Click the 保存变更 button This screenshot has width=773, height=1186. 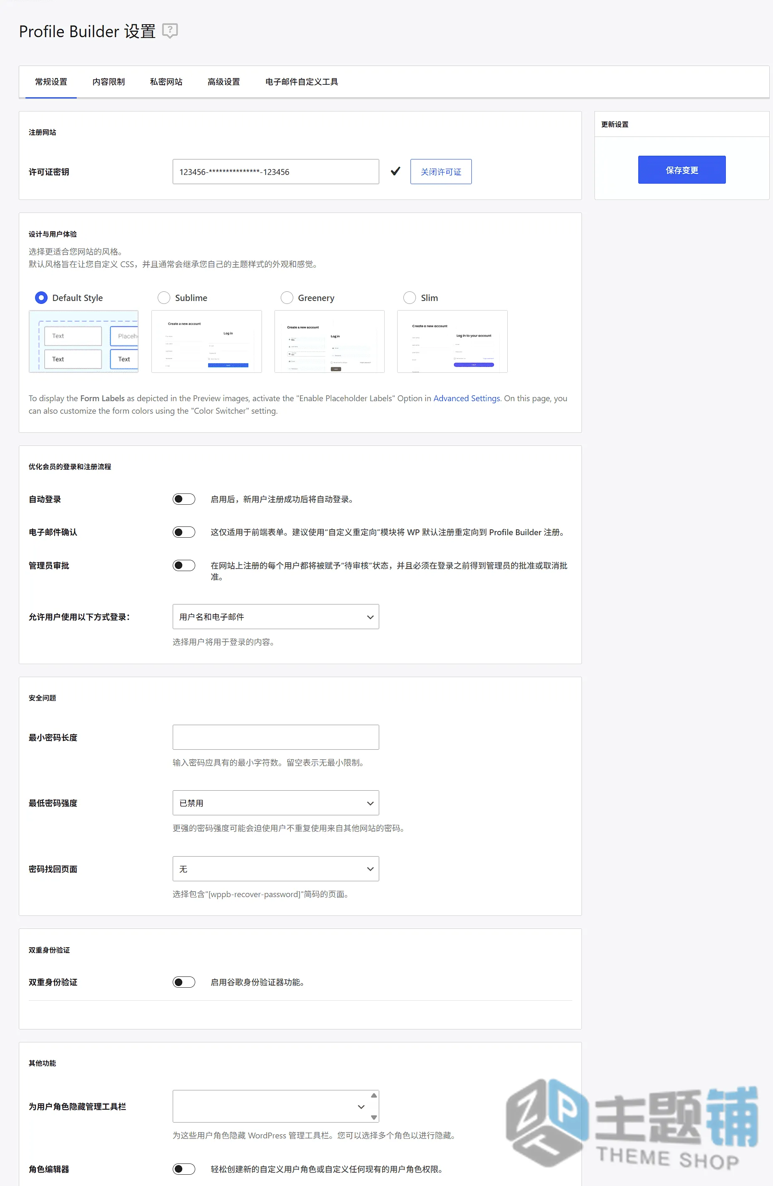[681, 170]
